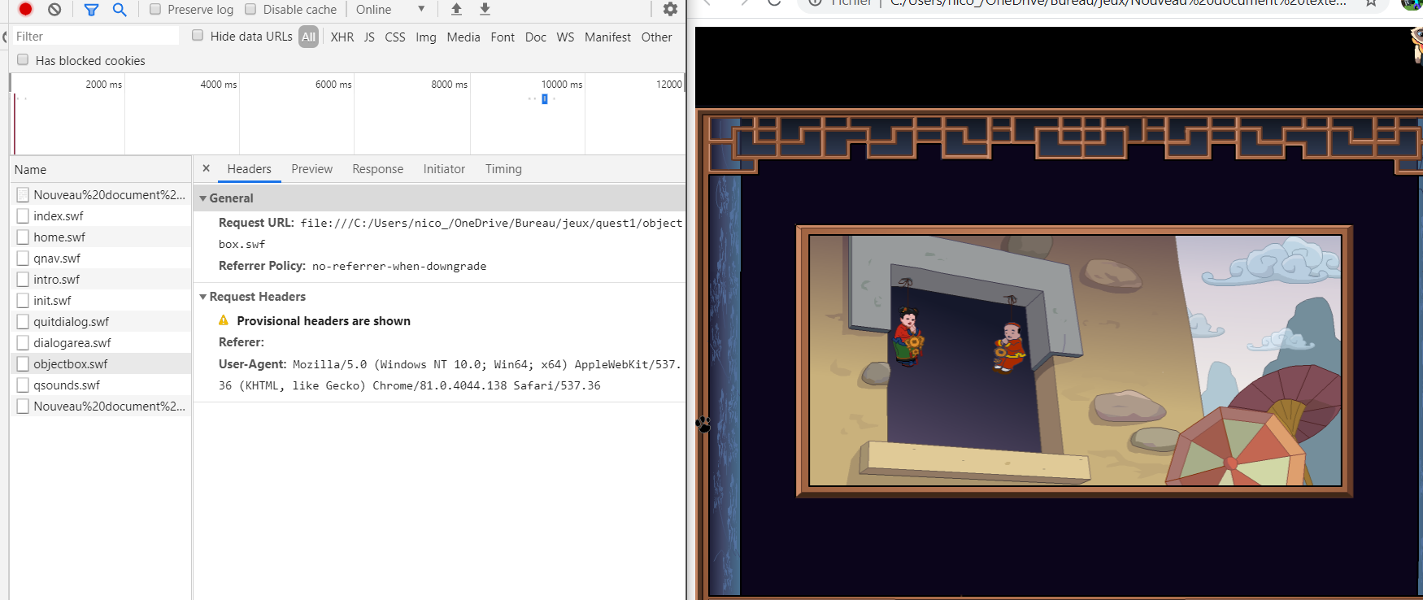Select objectbox.swf request row
Viewport: 1423px width, 600px height.
click(x=101, y=363)
